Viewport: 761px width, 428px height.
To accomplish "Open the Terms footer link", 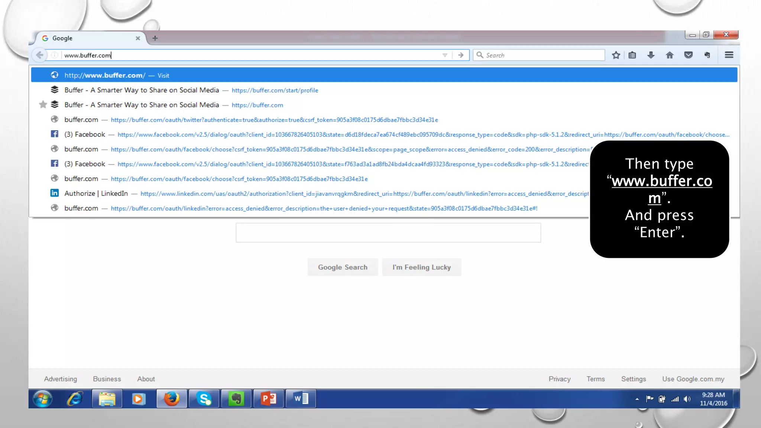I will pos(596,379).
